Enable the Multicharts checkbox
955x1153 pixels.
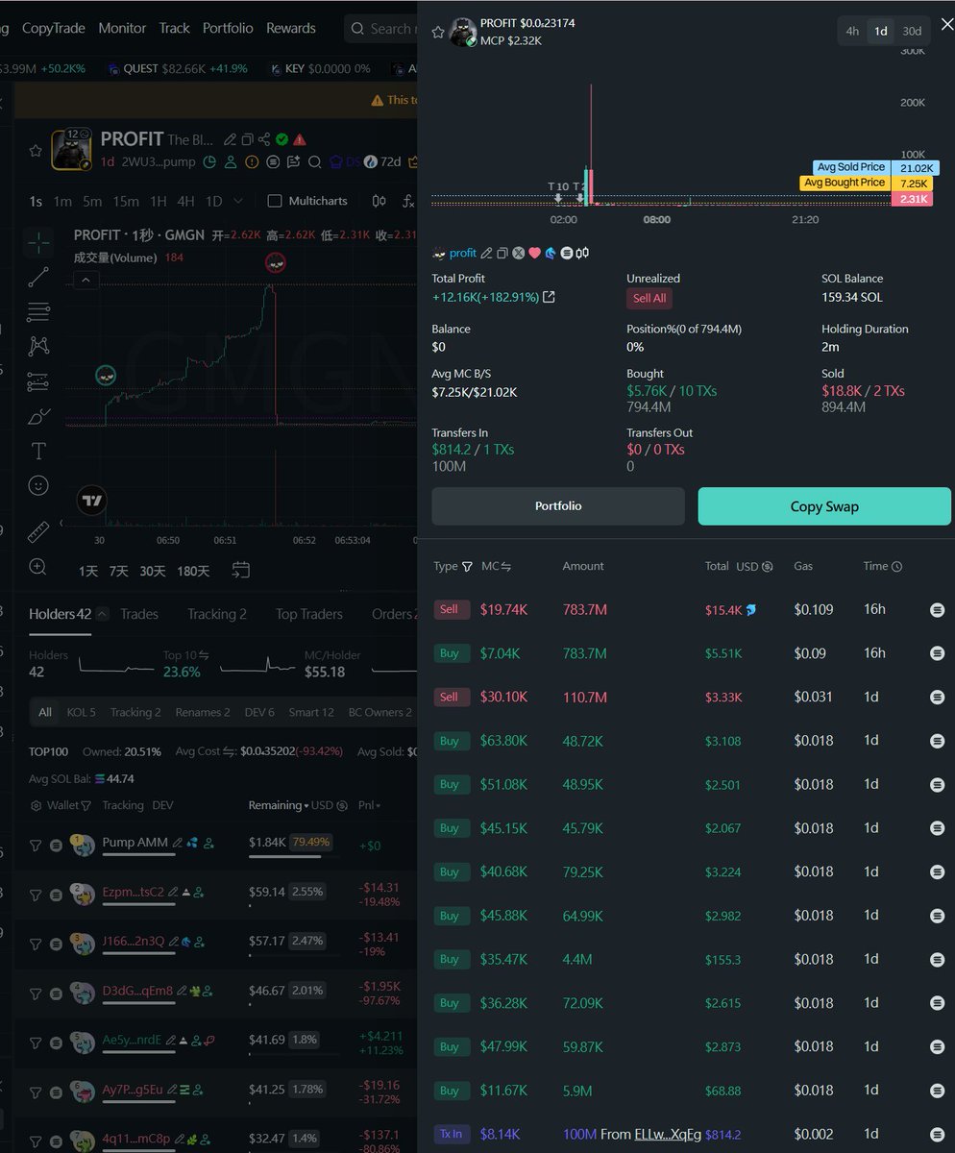click(275, 201)
